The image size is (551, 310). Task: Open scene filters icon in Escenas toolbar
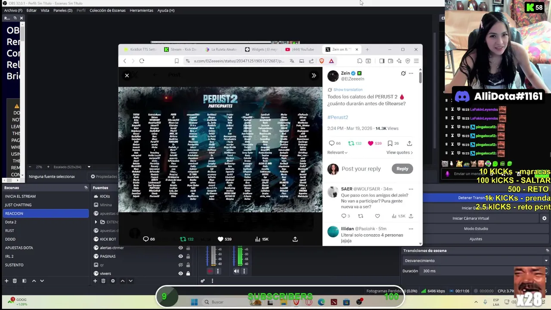tap(24, 281)
